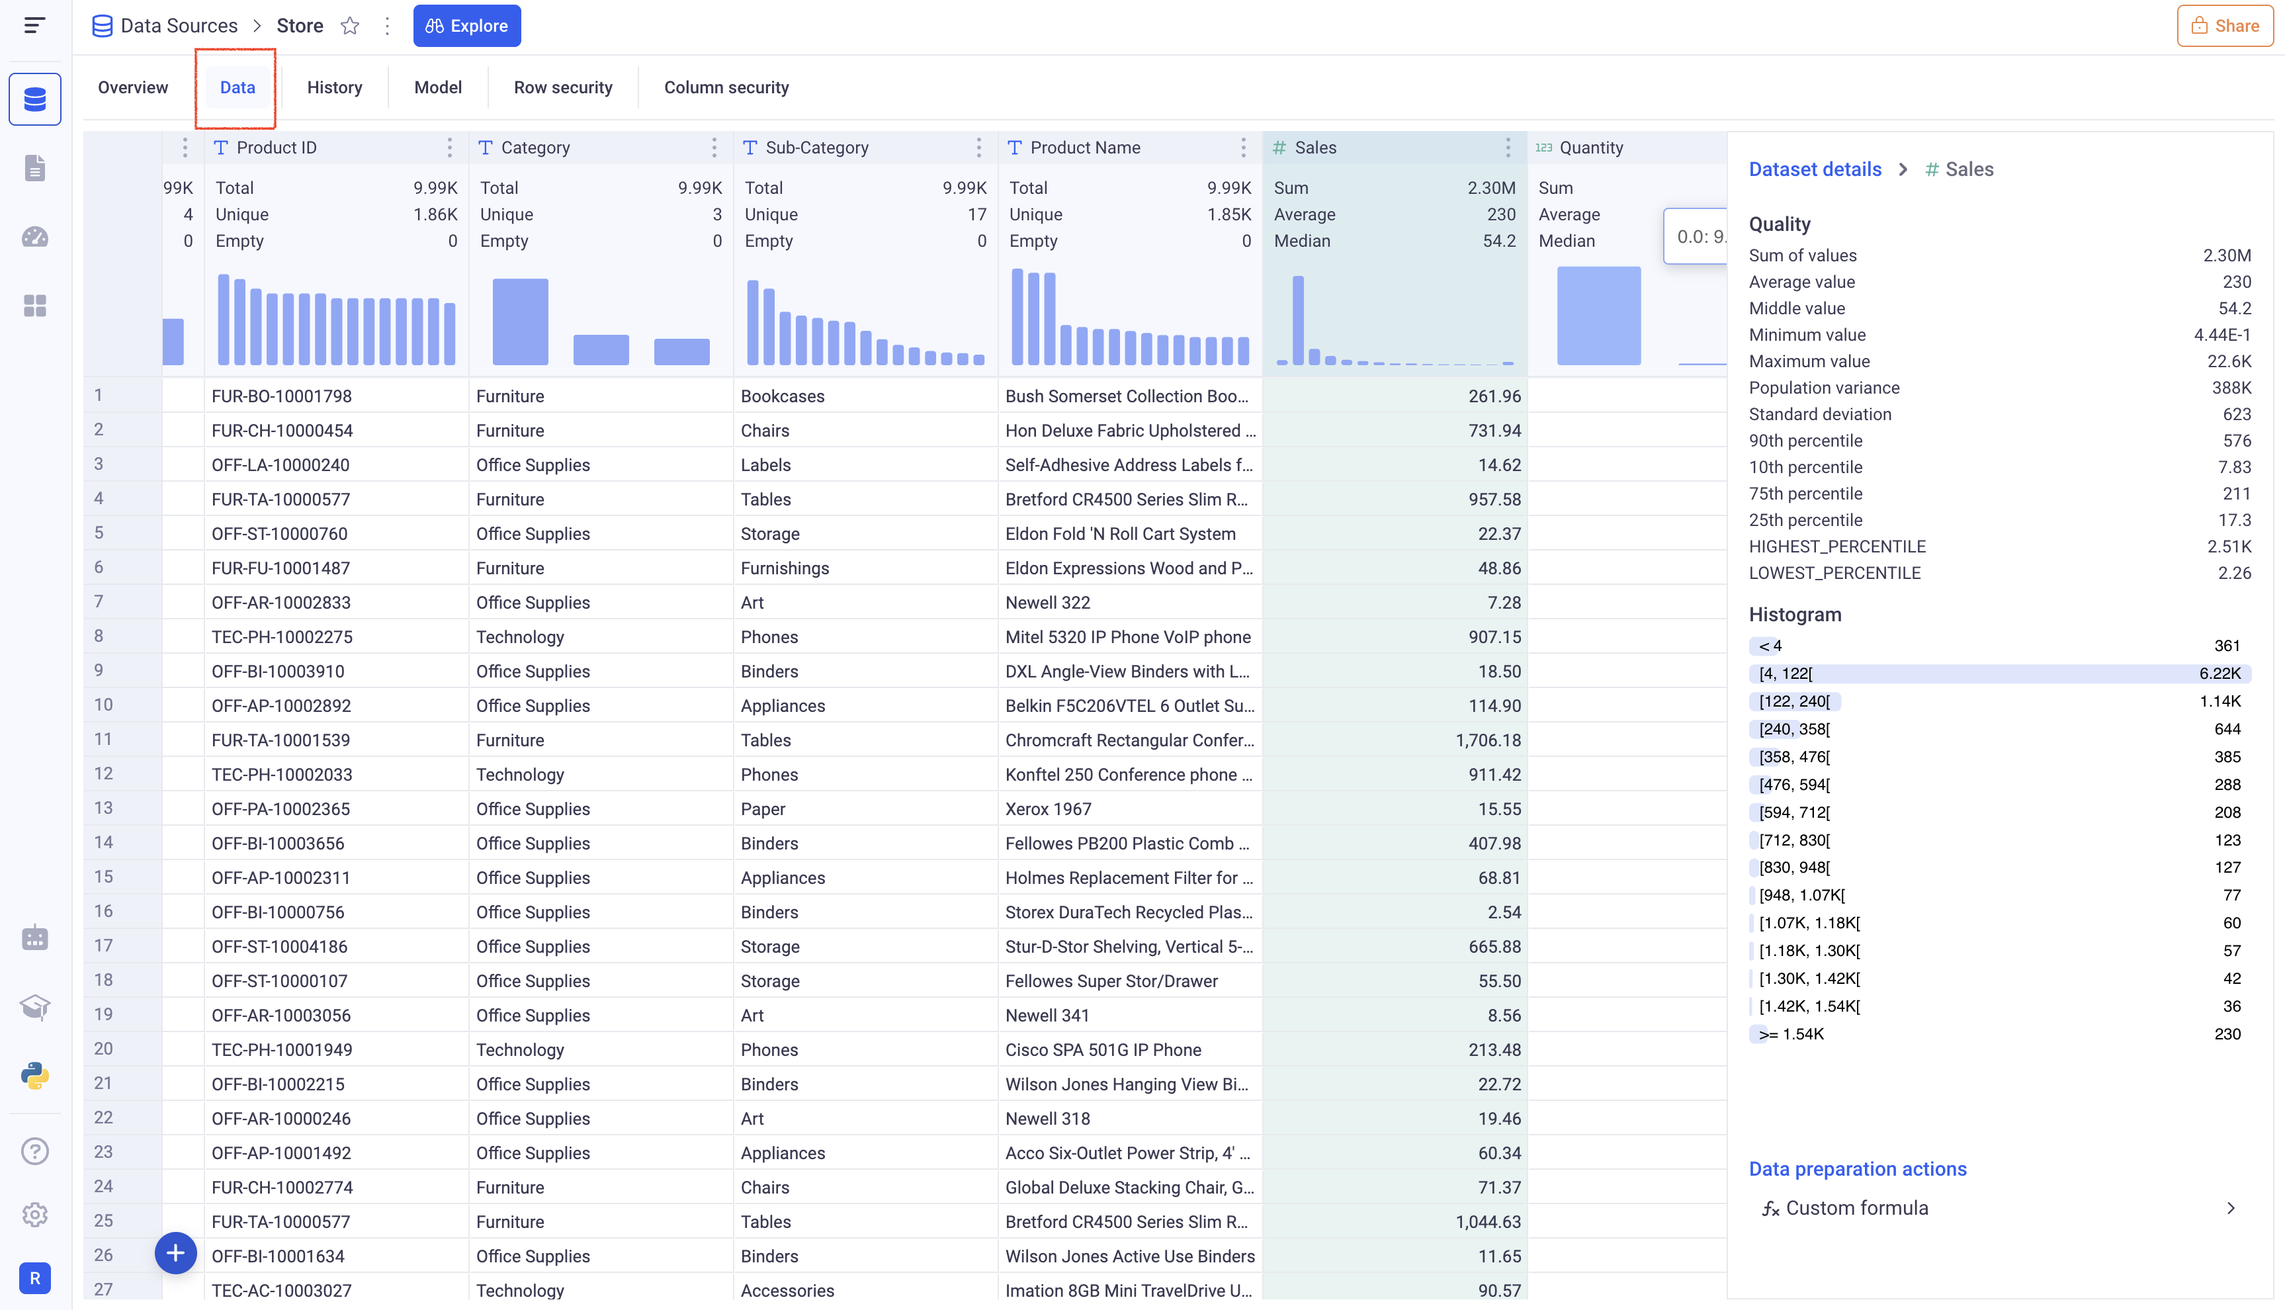
Task: Switch to the Row security tab
Action: (562, 87)
